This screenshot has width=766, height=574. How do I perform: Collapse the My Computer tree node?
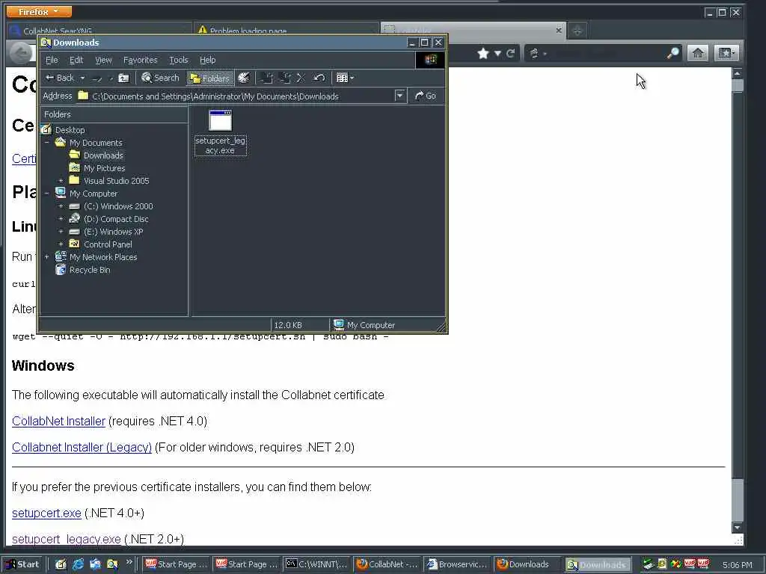coord(47,194)
